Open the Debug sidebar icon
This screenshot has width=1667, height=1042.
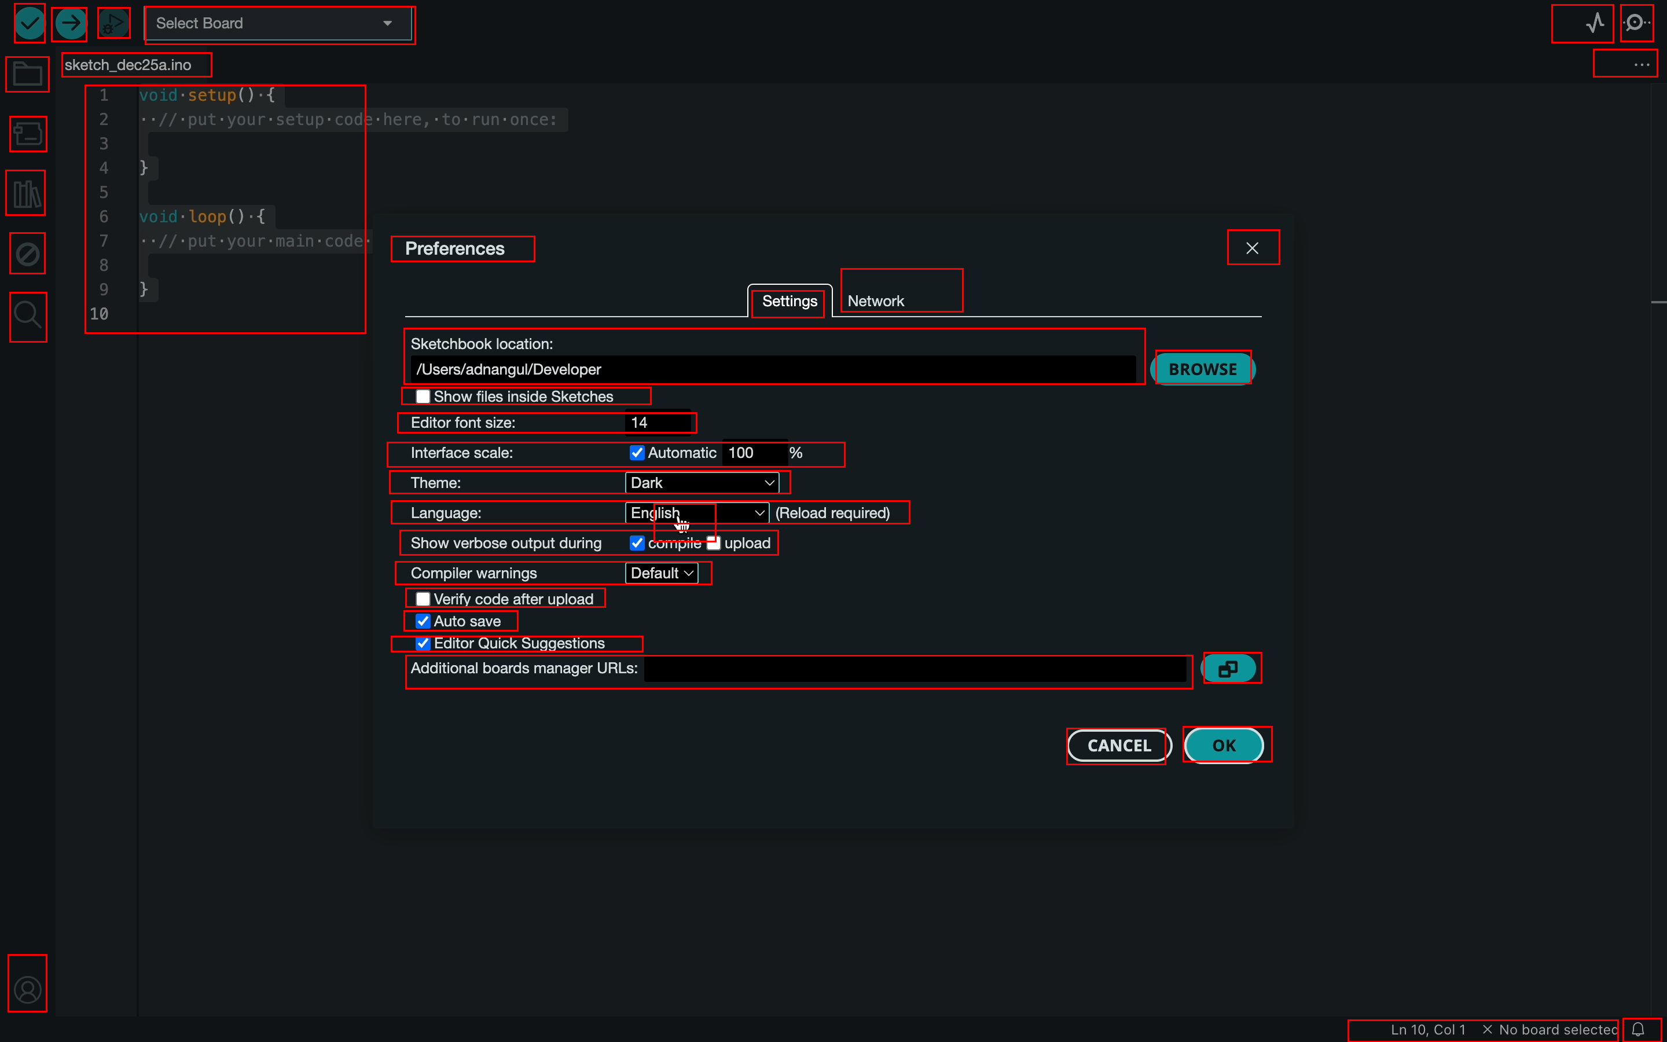[28, 254]
